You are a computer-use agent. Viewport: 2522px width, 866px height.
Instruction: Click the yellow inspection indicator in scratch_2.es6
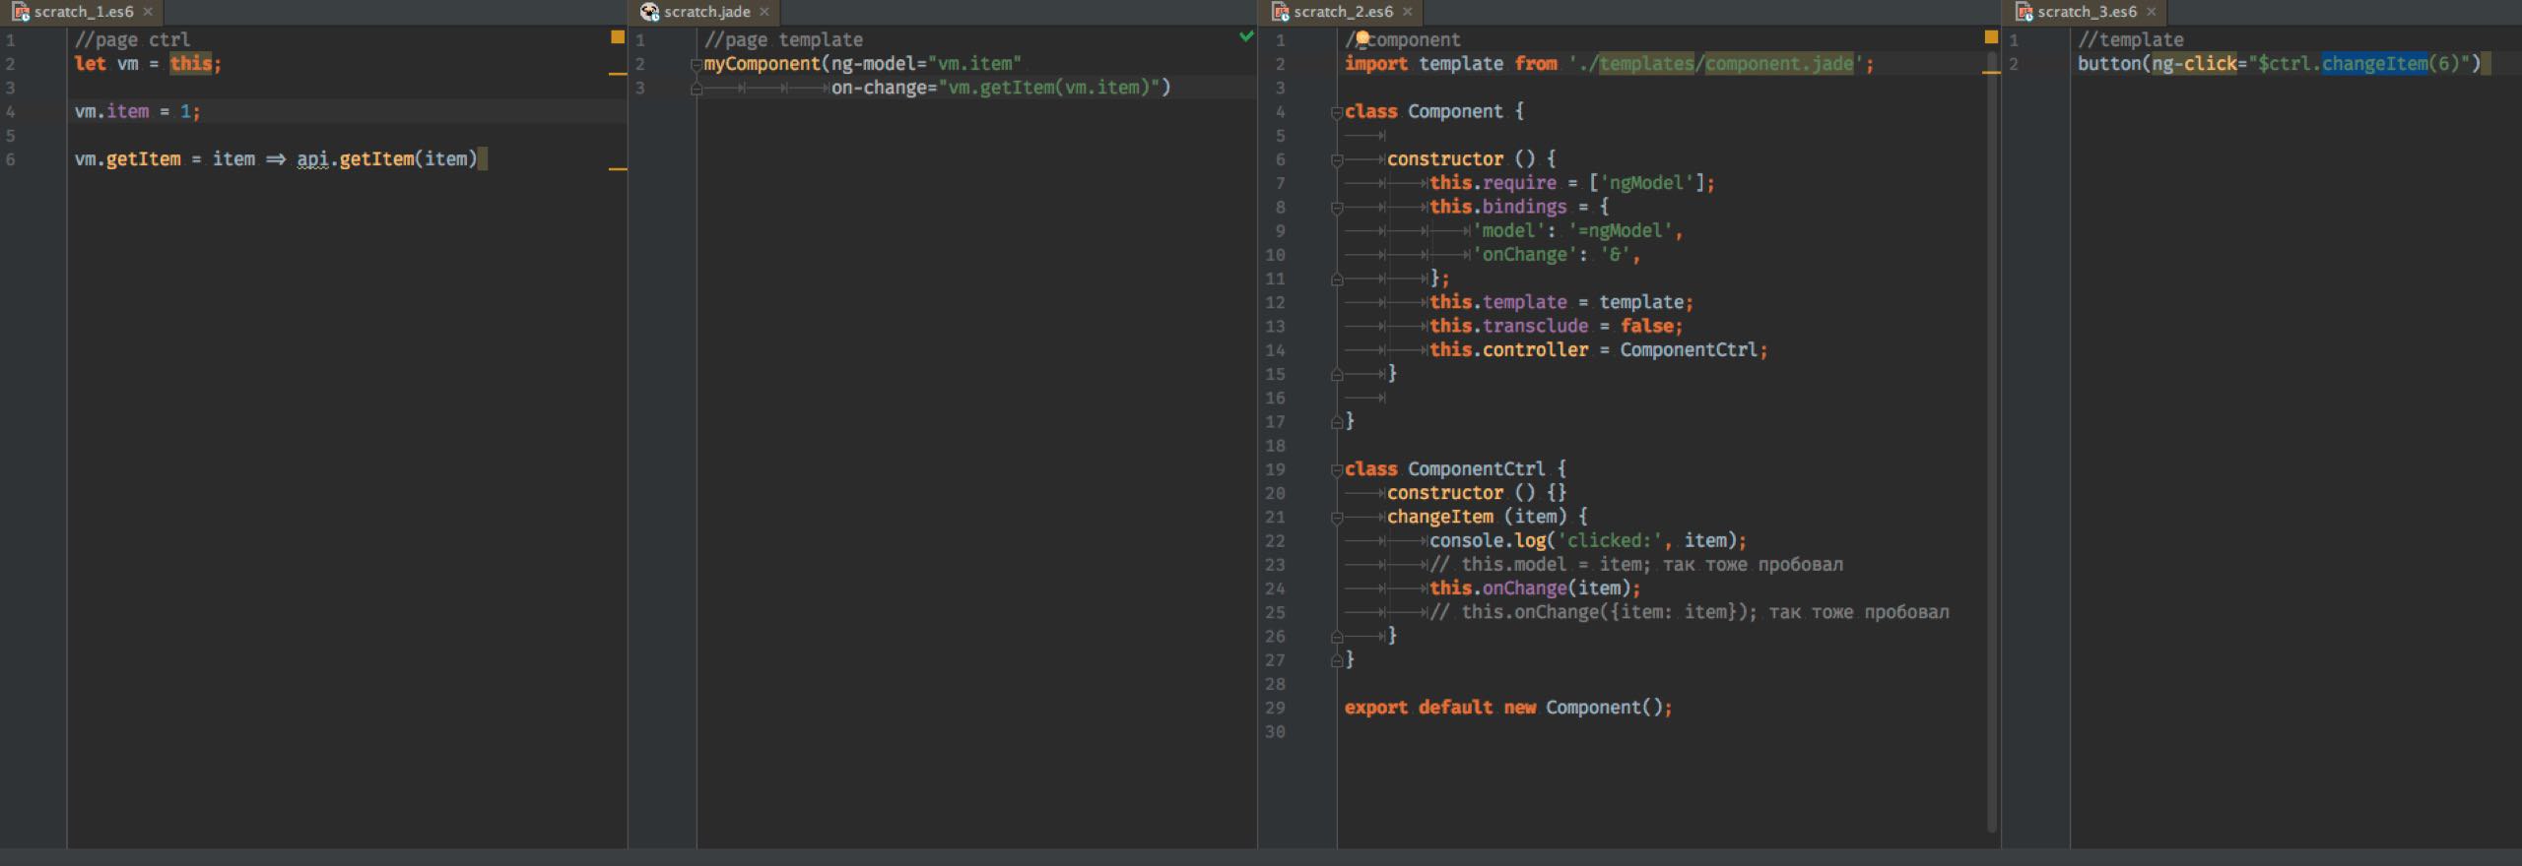(x=1991, y=37)
